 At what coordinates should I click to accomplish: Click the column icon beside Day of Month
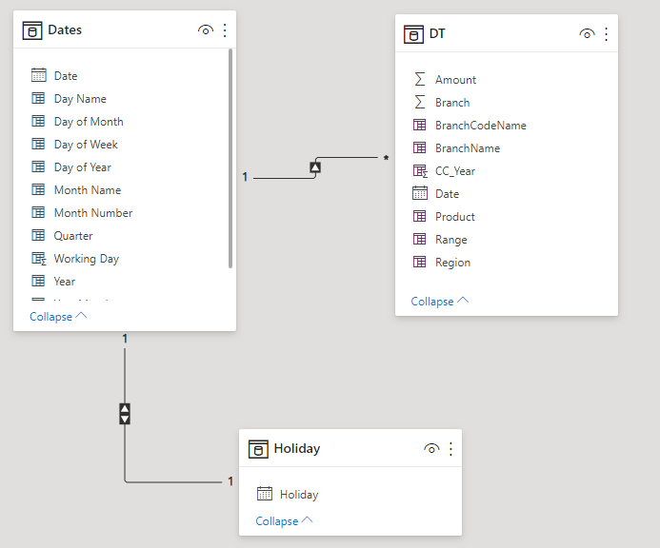pos(38,121)
